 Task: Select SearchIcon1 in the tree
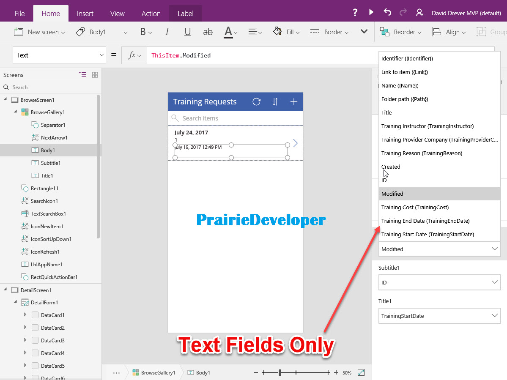(x=44, y=201)
